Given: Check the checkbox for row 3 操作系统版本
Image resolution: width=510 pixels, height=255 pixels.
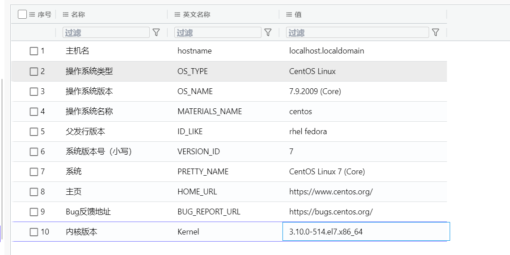Looking at the screenshot, I should click(34, 91).
